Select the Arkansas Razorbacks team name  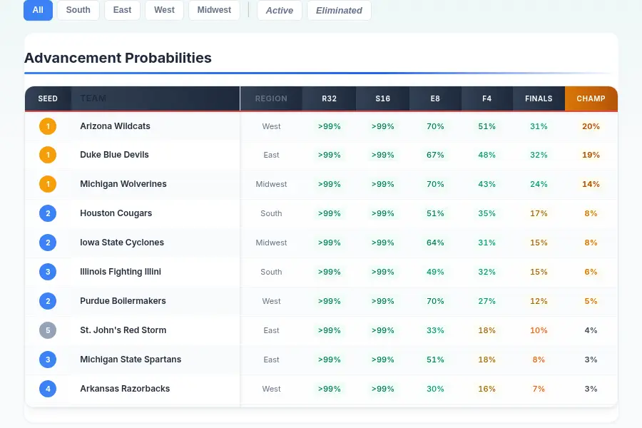coord(125,389)
